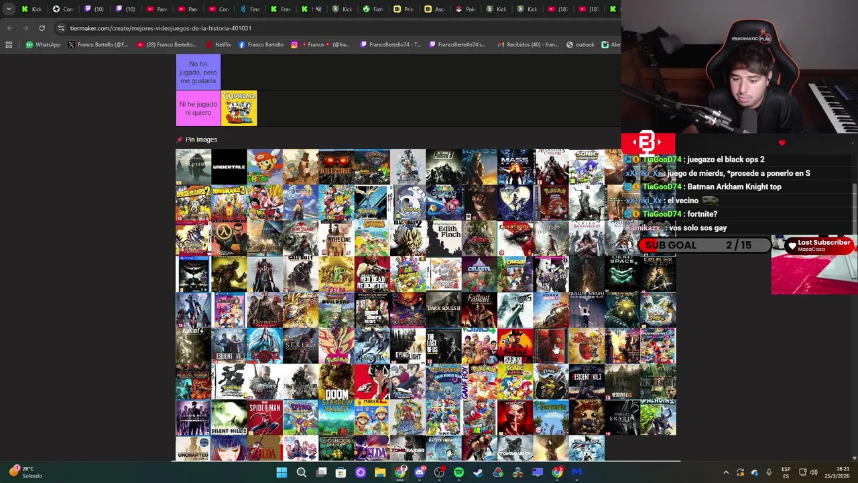Screen dimensions: 858x483
Task: Open Steam from the taskbar
Action: pyautogui.click(x=478, y=472)
